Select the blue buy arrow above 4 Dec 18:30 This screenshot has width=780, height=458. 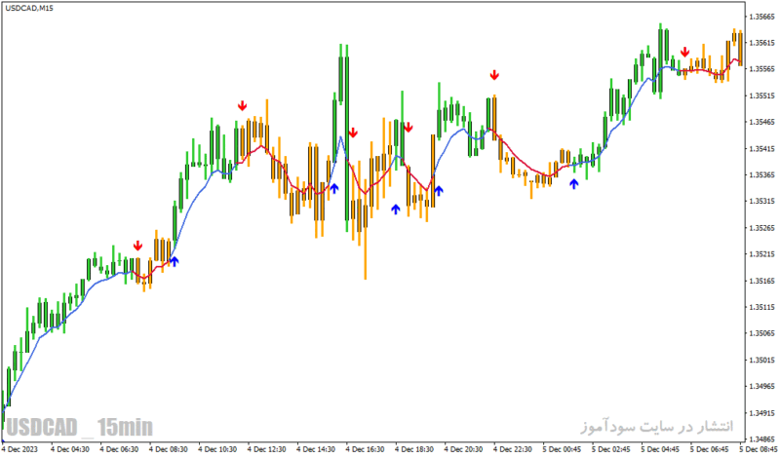tap(396, 209)
